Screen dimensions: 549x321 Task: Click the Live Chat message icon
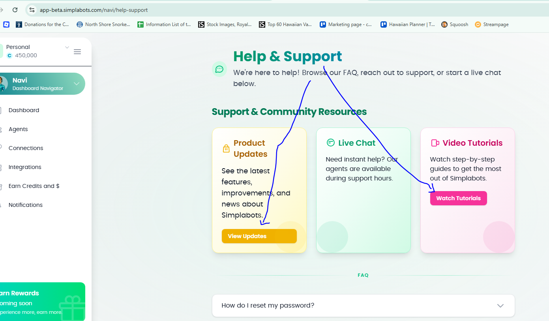click(x=331, y=143)
